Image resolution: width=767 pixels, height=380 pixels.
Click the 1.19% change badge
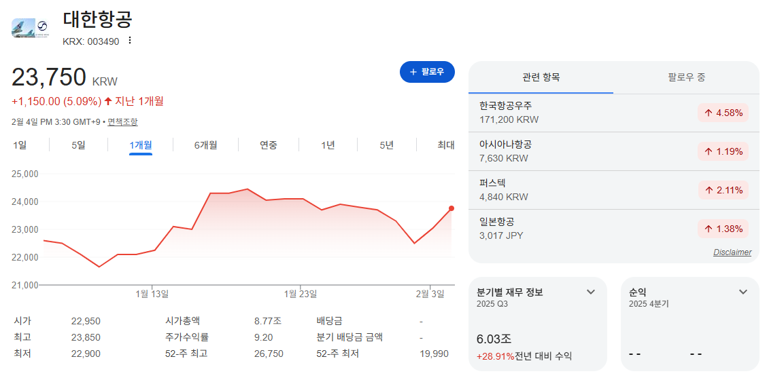[x=723, y=151]
